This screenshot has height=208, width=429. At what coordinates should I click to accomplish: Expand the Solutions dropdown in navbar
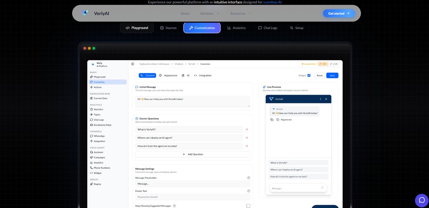[x=210, y=13]
